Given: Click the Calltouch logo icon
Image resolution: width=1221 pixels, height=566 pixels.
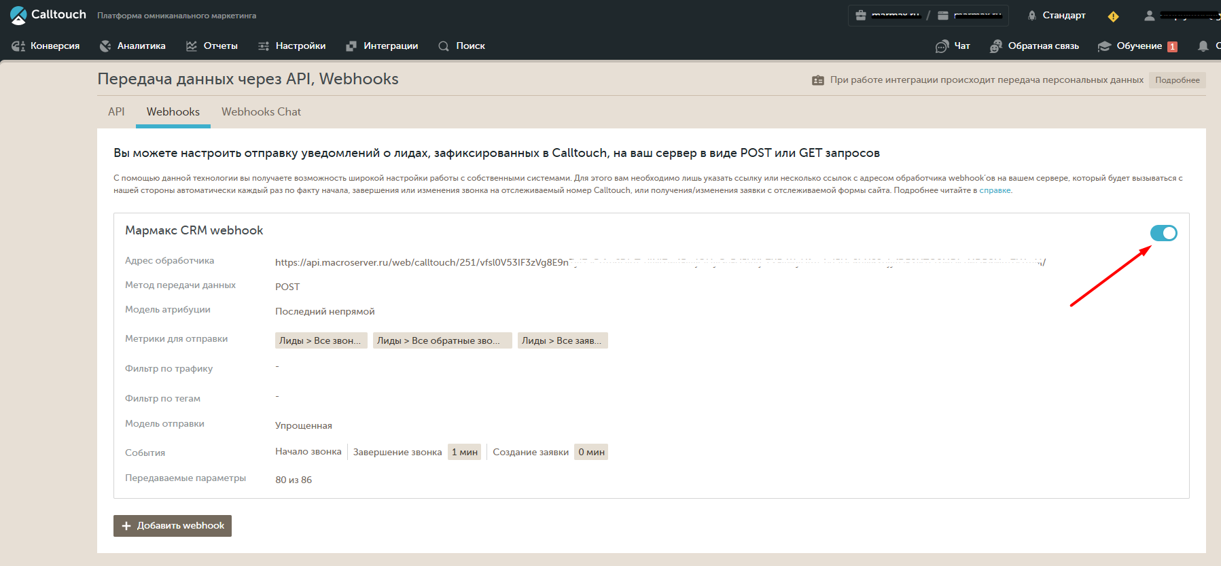Looking at the screenshot, I should (x=18, y=15).
